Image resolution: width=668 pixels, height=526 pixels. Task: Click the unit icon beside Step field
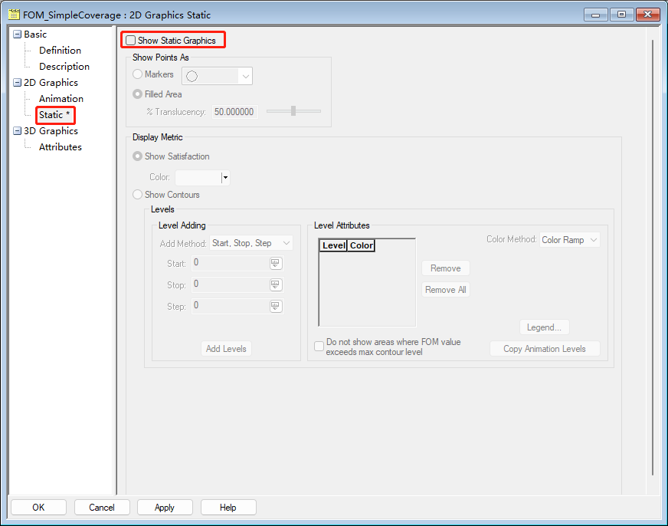[x=276, y=306]
